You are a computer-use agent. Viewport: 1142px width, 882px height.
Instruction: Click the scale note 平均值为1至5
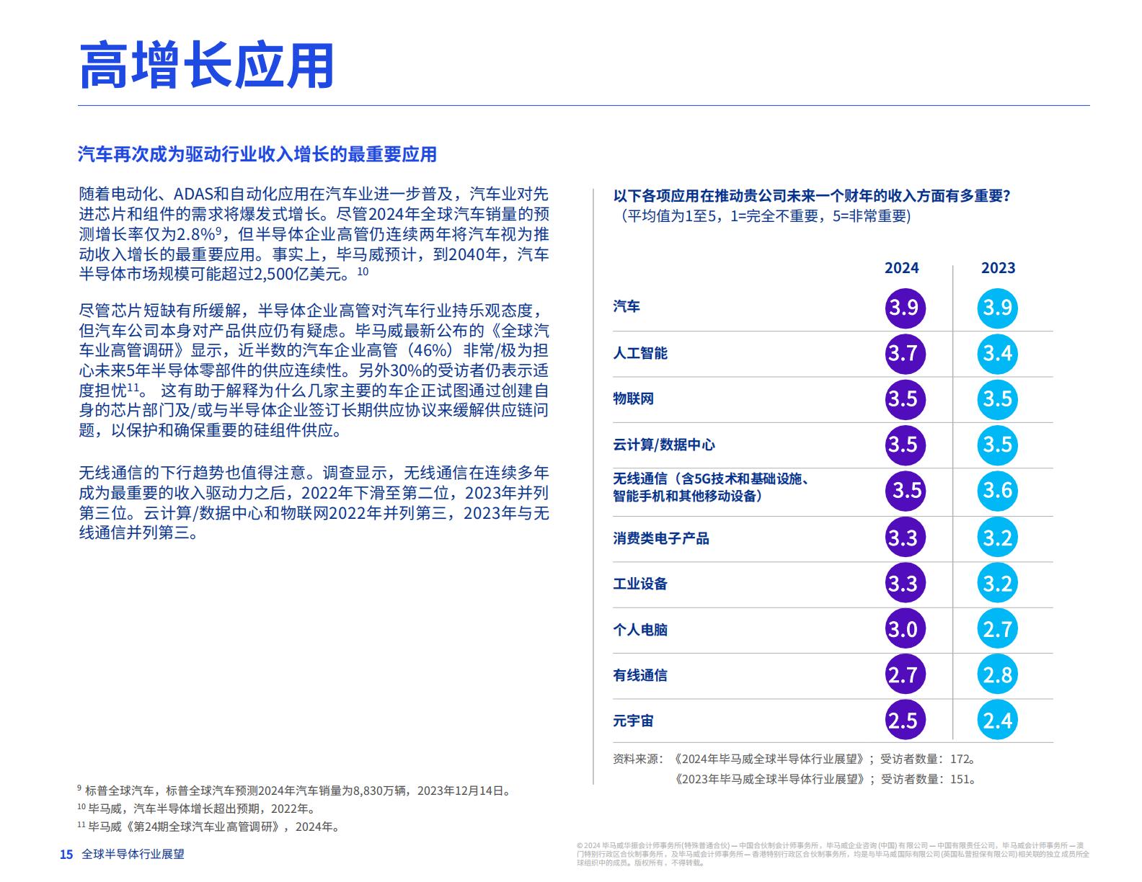[762, 216]
